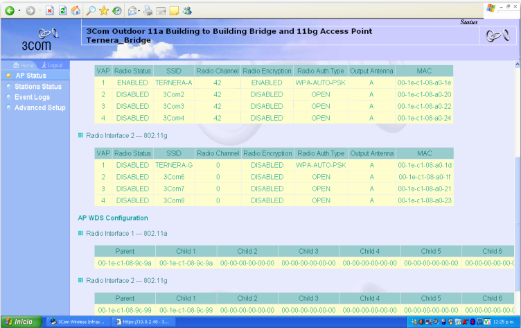Open Search with the magnifier icon
The height and width of the screenshot is (328, 521).
tap(91, 10)
